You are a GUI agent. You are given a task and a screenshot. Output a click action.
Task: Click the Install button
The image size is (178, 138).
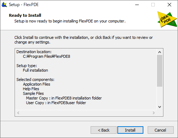click(130, 130)
